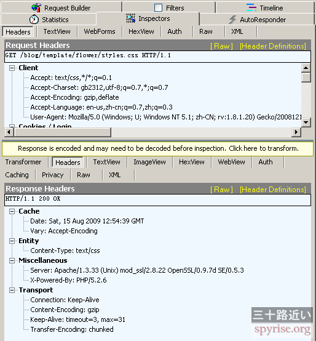This screenshot has width=316, height=341.
Task: Collapse the Transport response group
Action: (12, 290)
